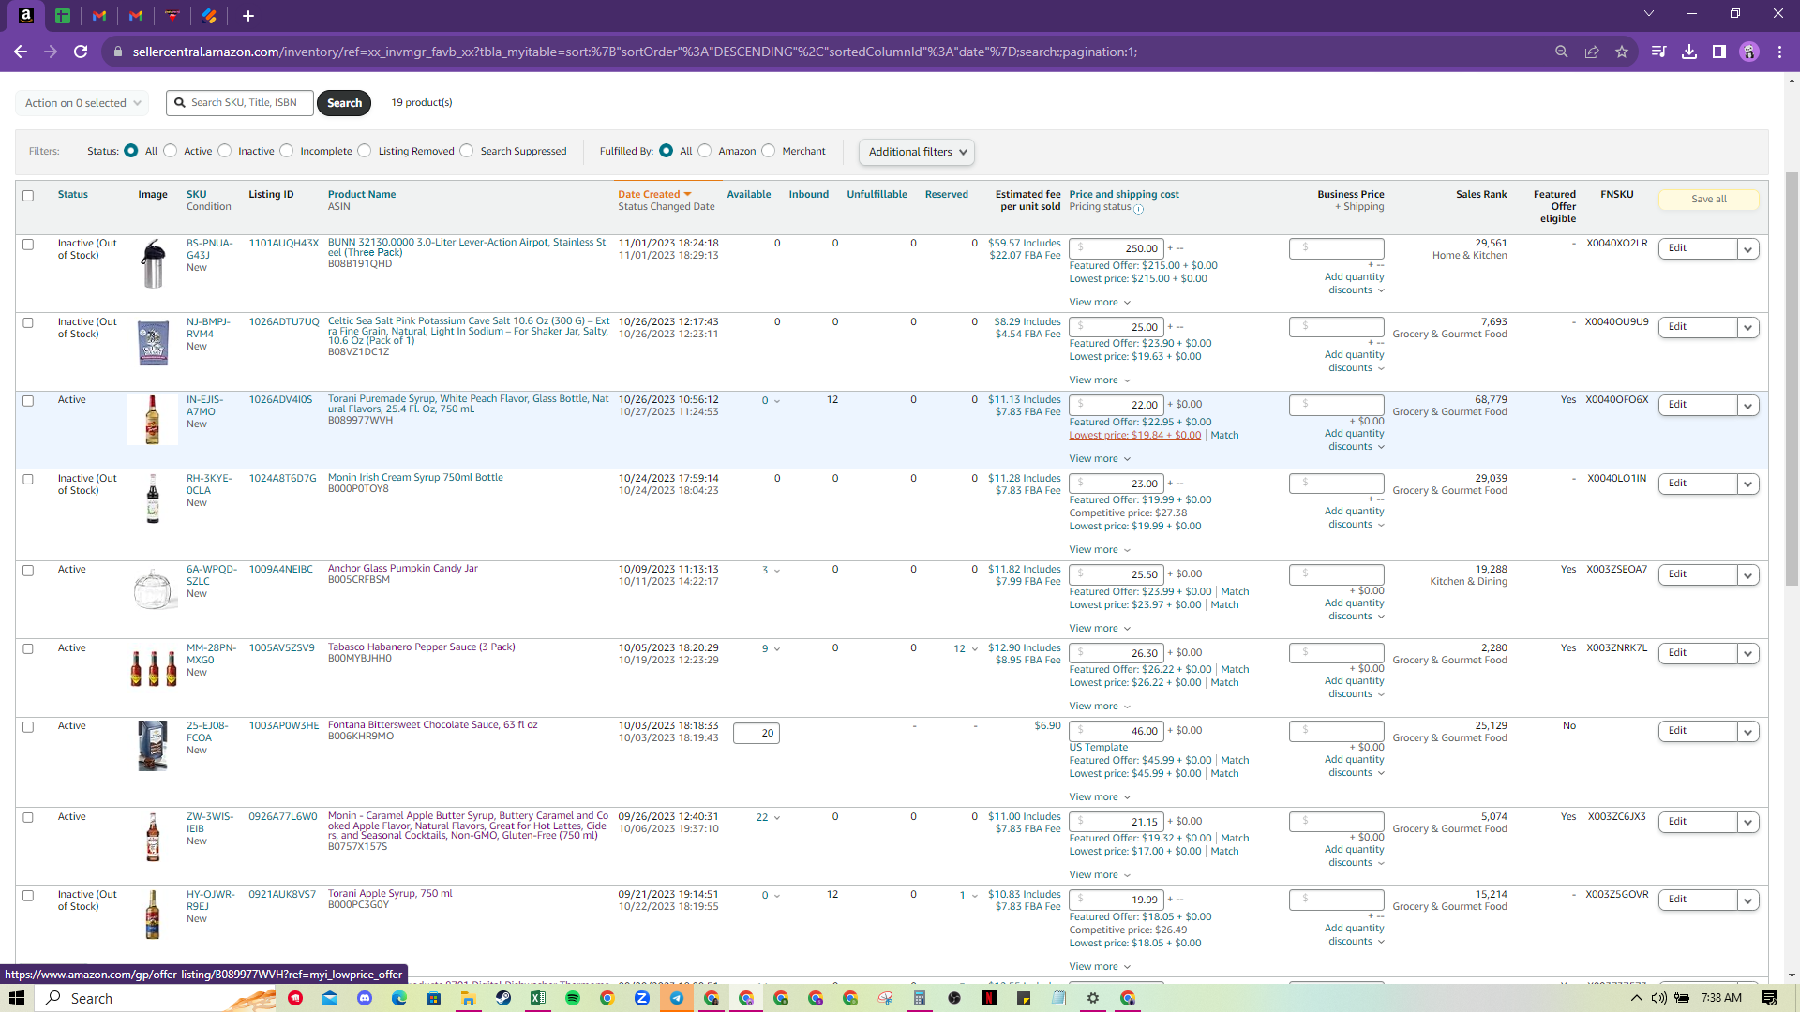Click the Tabasco three-bottle product thumbnail
Screen dimensions: 1800x1012
[154, 667]
